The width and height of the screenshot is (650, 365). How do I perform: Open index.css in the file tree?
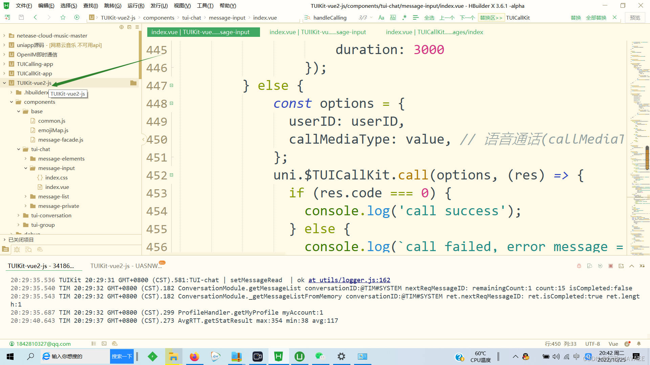coord(56,177)
